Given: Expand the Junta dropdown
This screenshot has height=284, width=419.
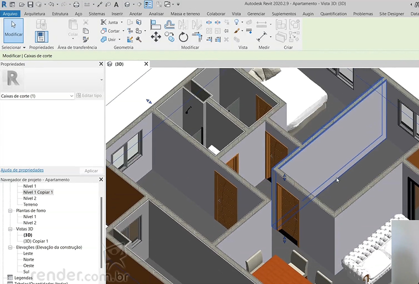Looking at the screenshot, I should click(x=122, y=22).
